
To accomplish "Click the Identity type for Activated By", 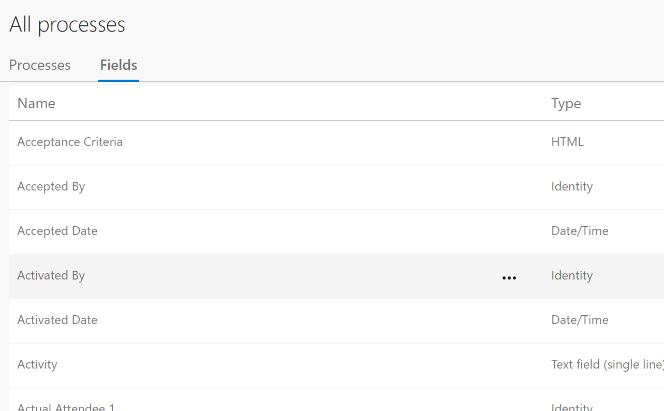I will pos(572,275).
